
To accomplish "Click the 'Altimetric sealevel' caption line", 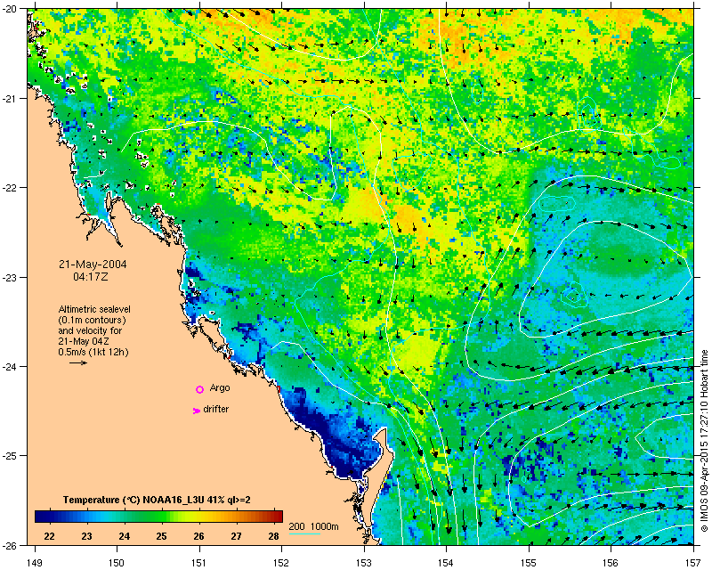I will coord(94,309).
